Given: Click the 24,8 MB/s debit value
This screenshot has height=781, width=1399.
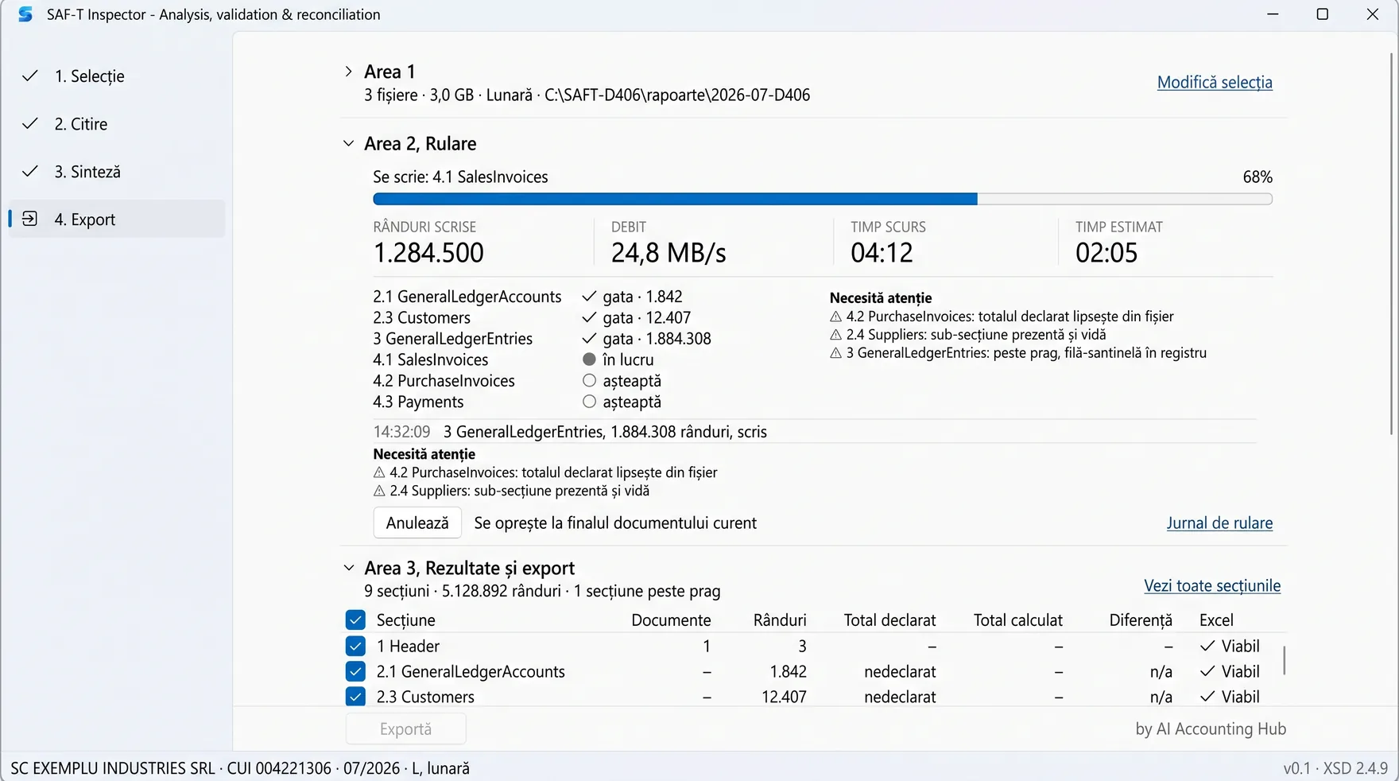Looking at the screenshot, I should click(668, 253).
